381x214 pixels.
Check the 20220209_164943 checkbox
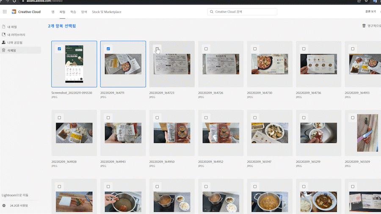(108, 118)
